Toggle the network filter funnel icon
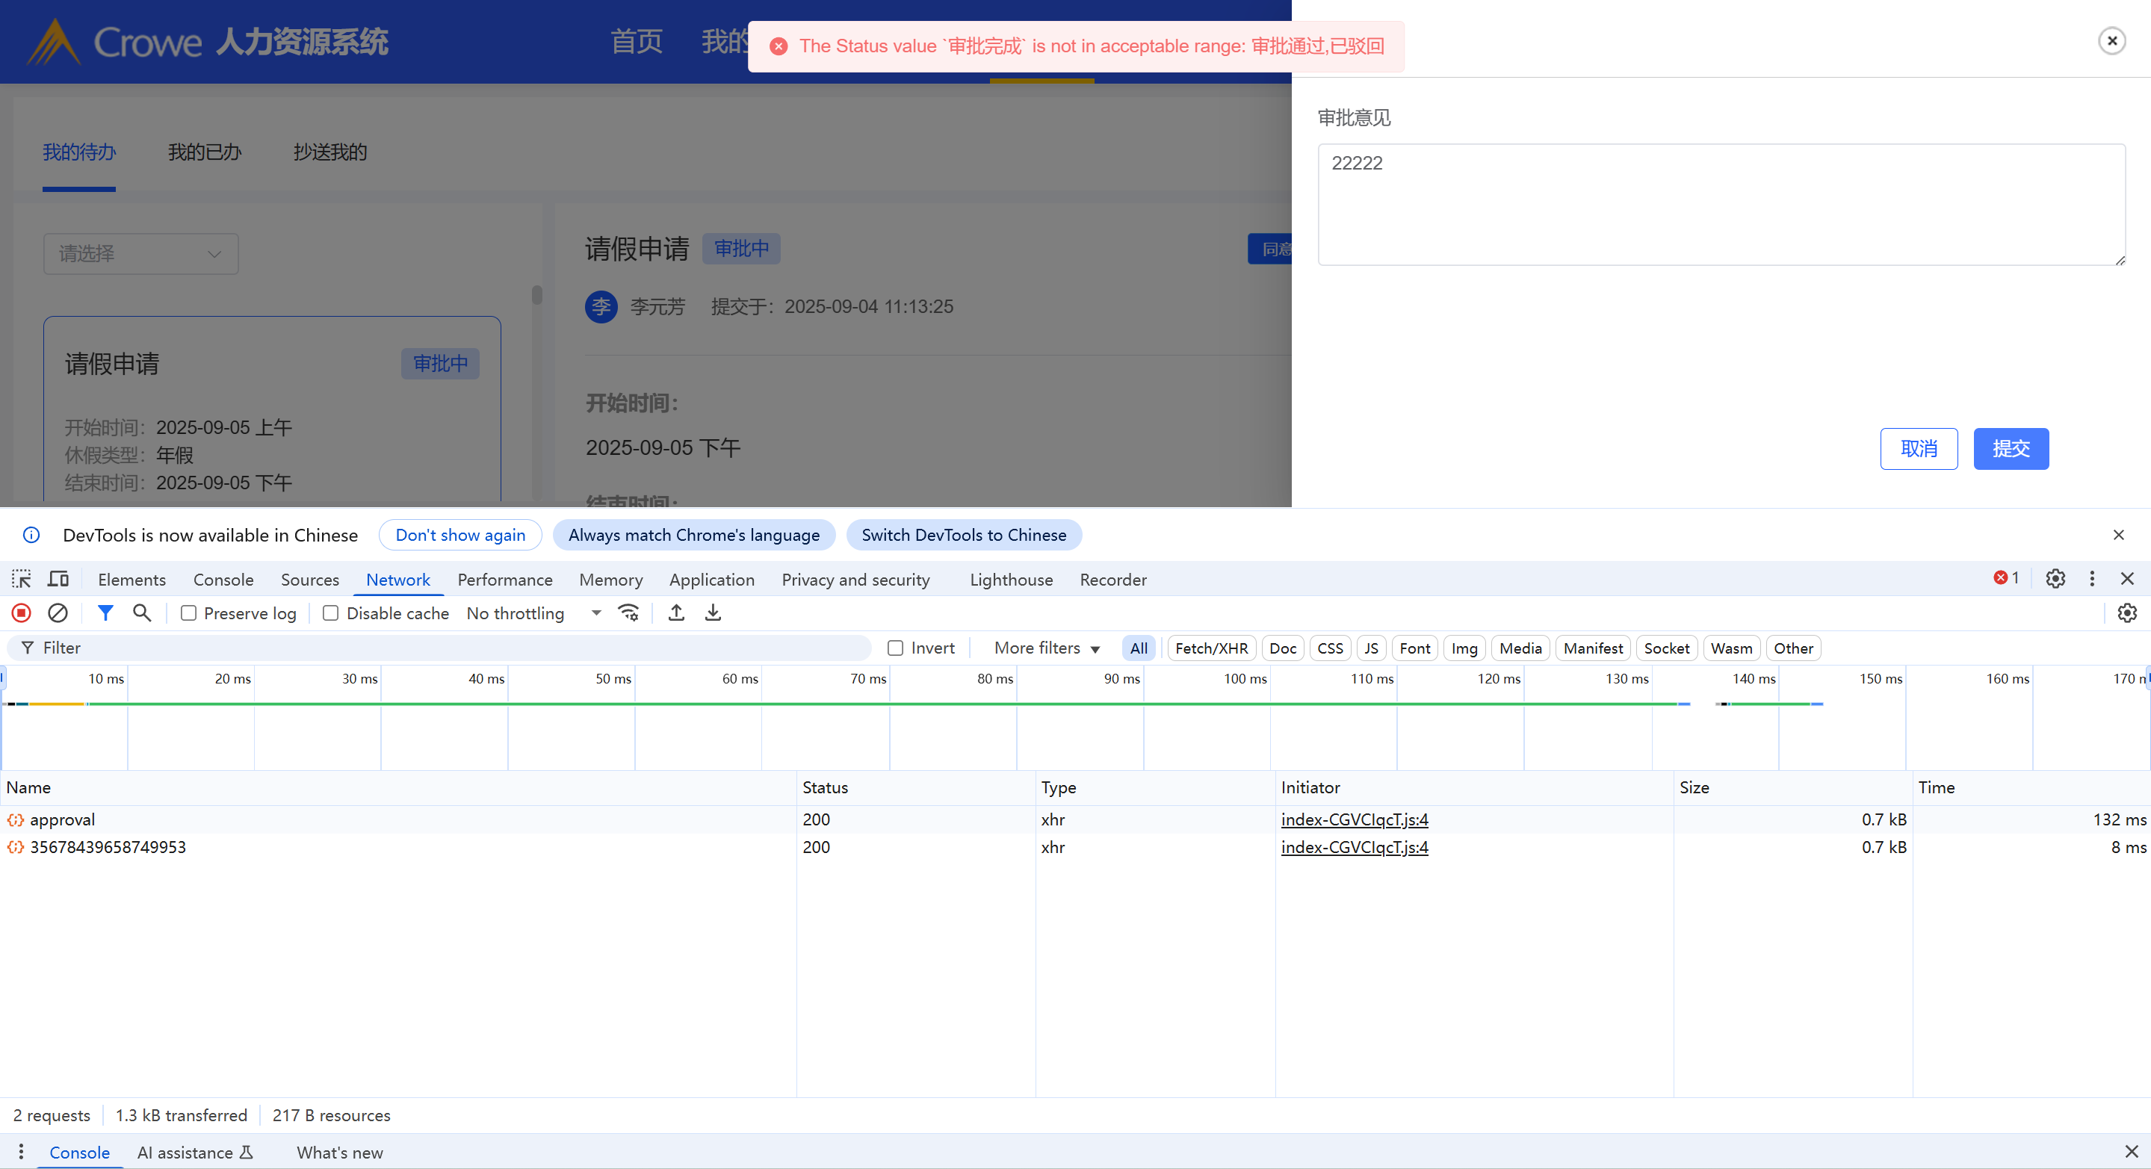Viewport: 2151px width, 1169px height. point(105,613)
